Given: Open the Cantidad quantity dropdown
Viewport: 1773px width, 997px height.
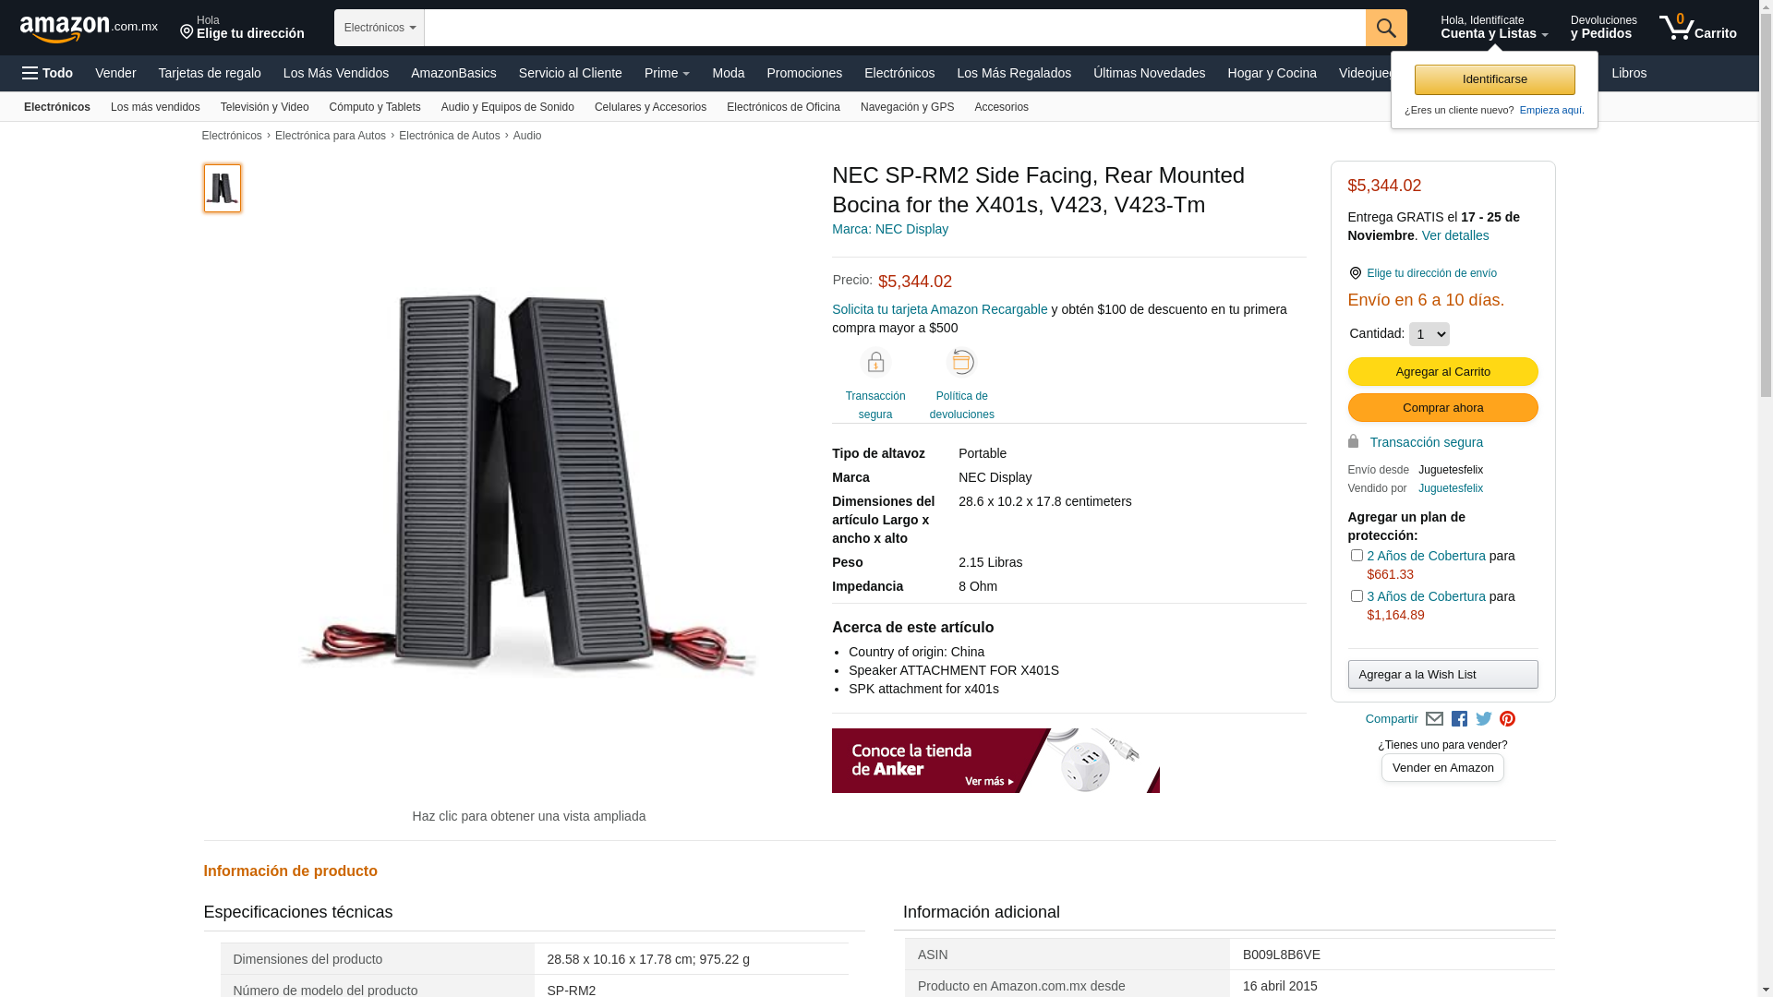Looking at the screenshot, I should 1429,334.
